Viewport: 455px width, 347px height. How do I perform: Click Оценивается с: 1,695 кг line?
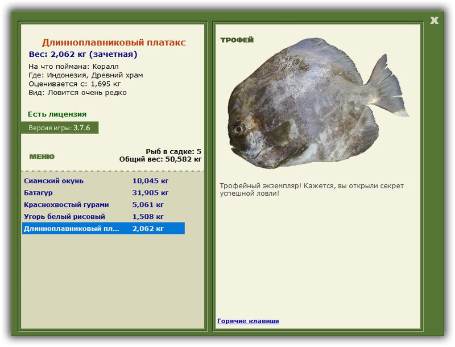coord(75,84)
